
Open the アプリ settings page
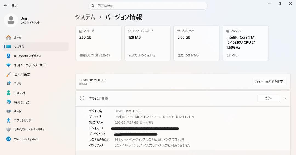tap(36, 83)
